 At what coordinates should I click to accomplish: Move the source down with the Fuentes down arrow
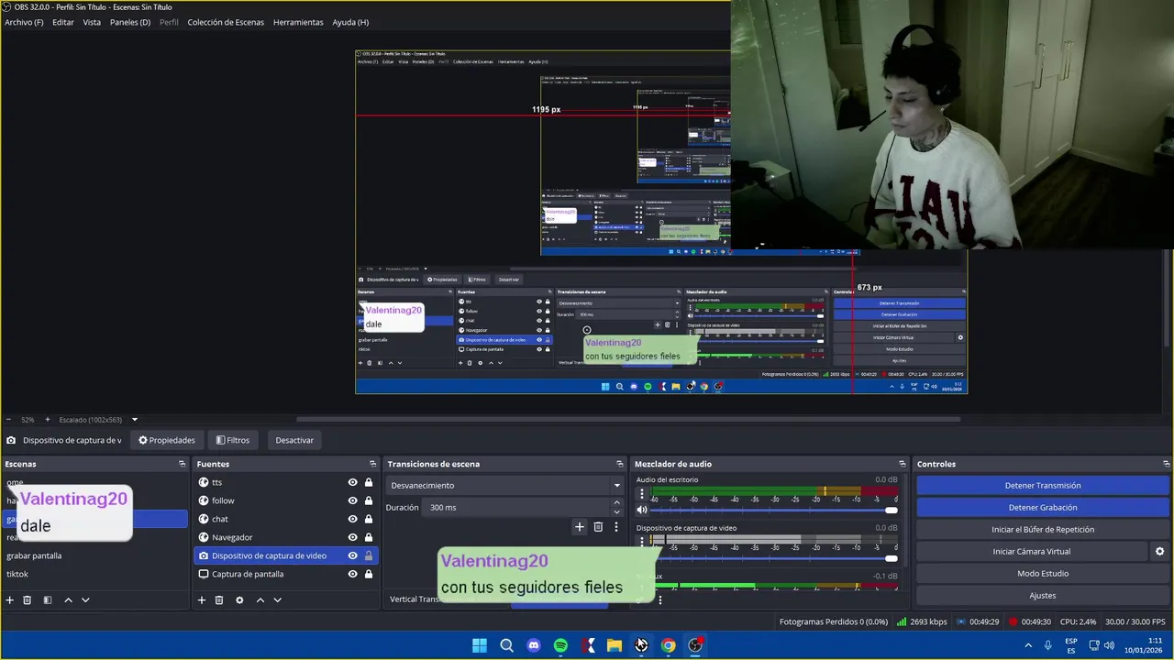pyautogui.click(x=278, y=600)
